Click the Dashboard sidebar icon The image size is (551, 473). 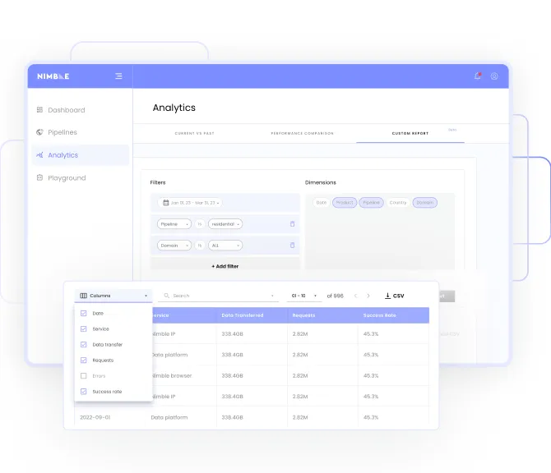tap(39, 110)
